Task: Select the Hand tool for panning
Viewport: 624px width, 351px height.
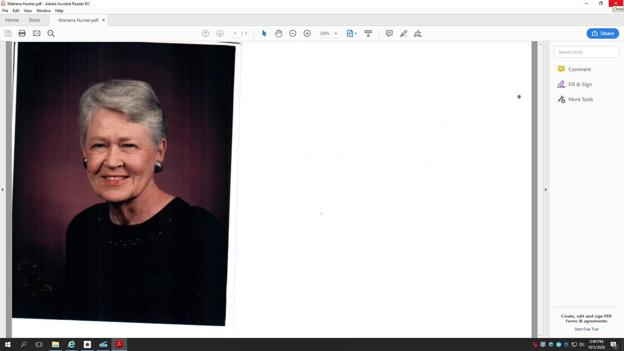Action: point(279,33)
